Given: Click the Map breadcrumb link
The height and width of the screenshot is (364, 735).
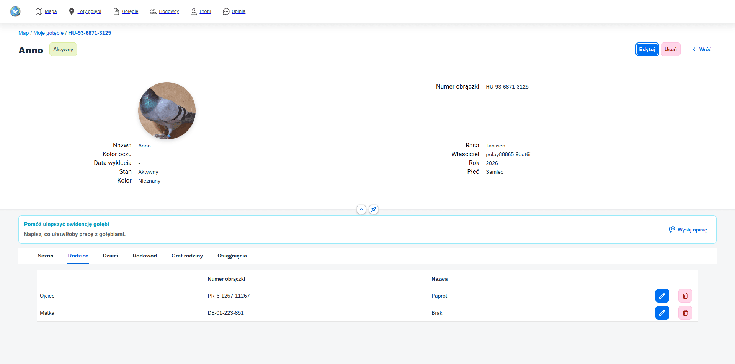Looking at the screenshot, I should tap(24, 33).
